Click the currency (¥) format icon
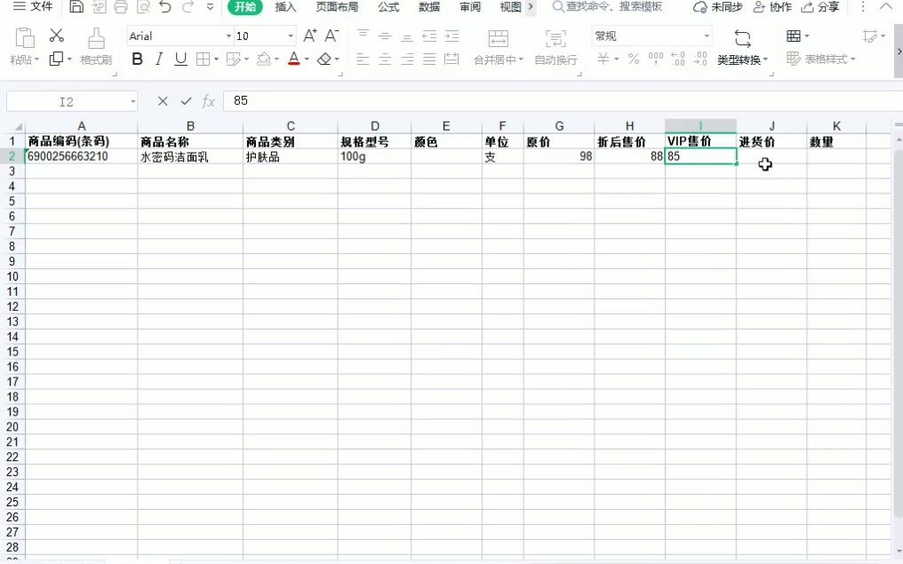903x564 pixels. coord(603,57)
